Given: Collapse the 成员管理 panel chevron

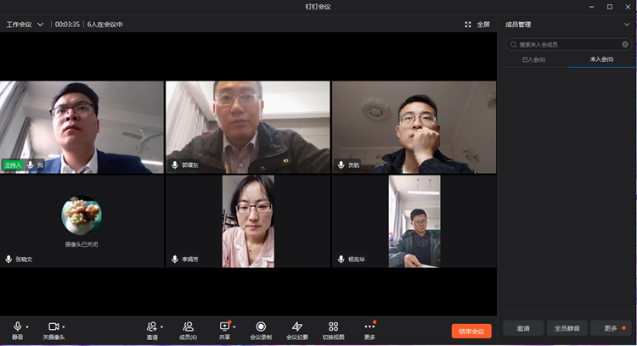Looking at the screenshot, I should click(627, 25).
